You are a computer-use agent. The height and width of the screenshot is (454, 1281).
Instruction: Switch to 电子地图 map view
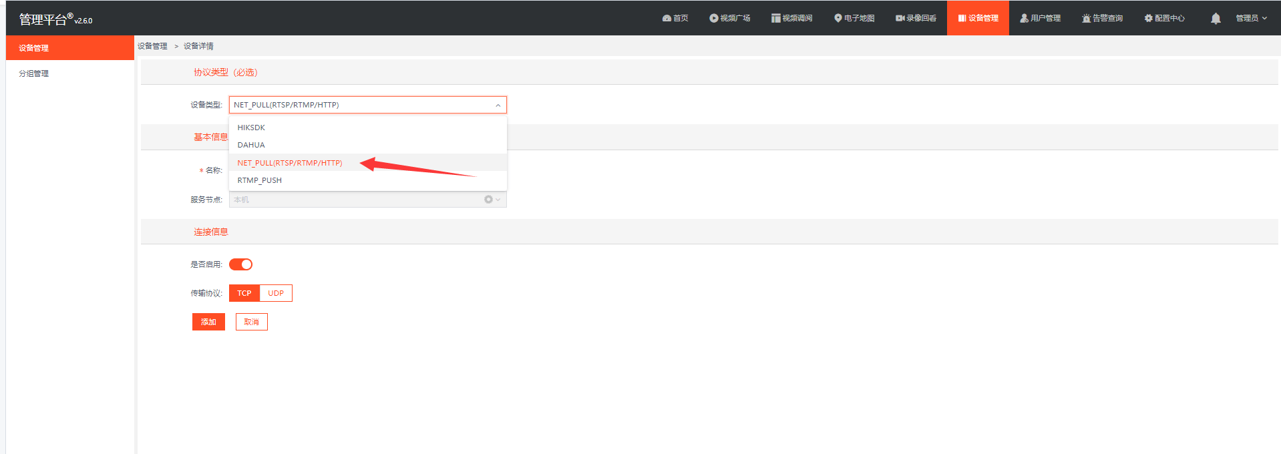pyautogui.click(x=854, y=18)
